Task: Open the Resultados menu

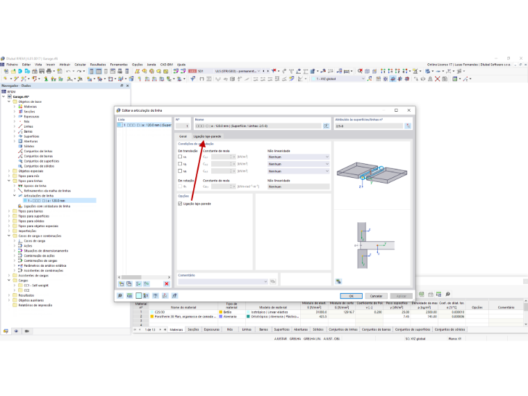Action: 98,65
